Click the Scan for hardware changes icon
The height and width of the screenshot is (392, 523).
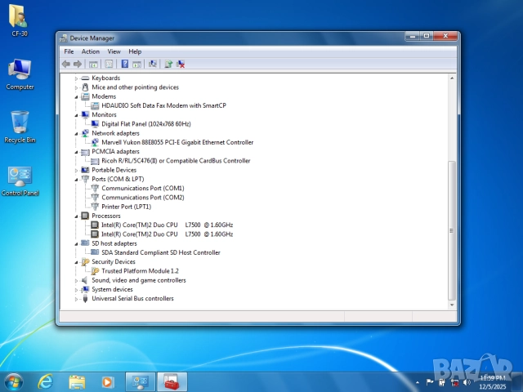coord(153,64)
